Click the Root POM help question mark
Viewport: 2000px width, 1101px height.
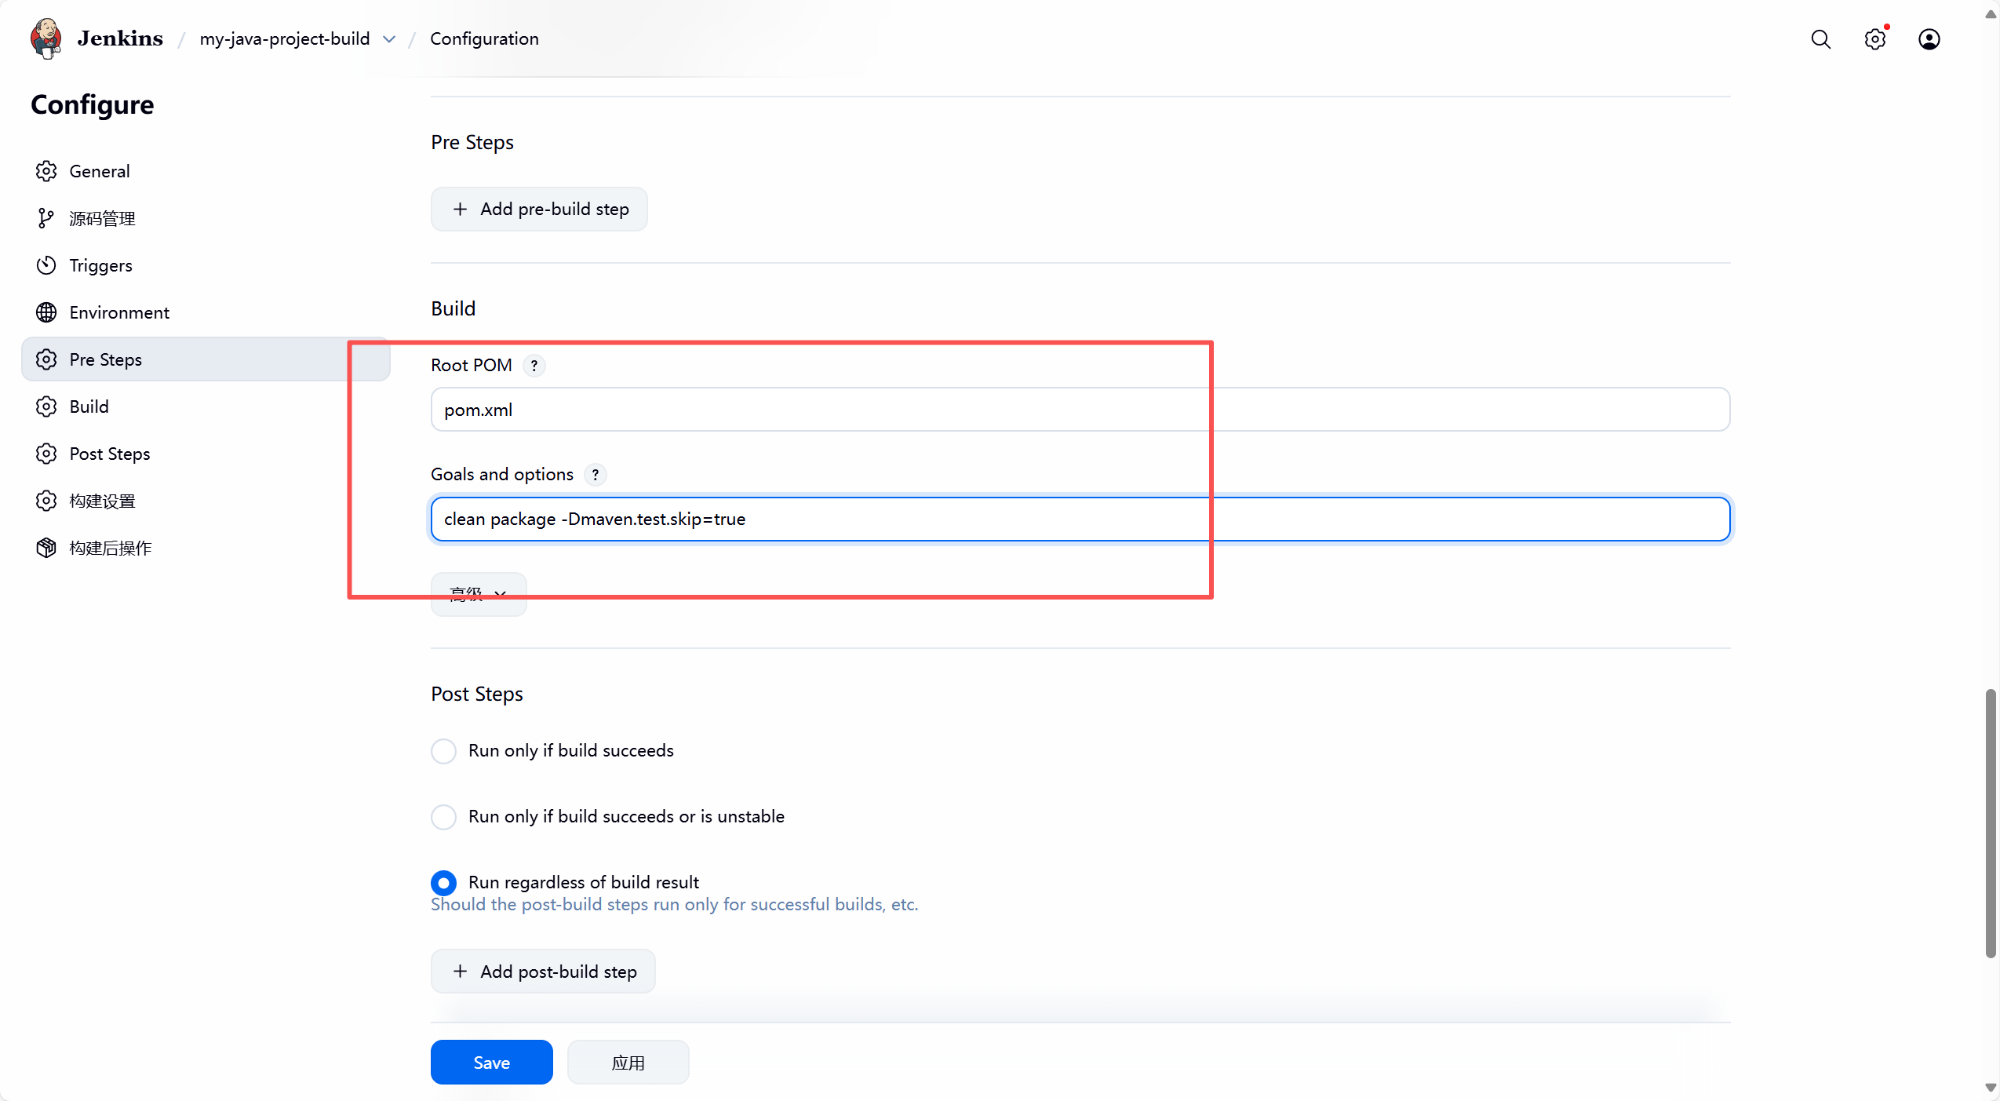534,366
